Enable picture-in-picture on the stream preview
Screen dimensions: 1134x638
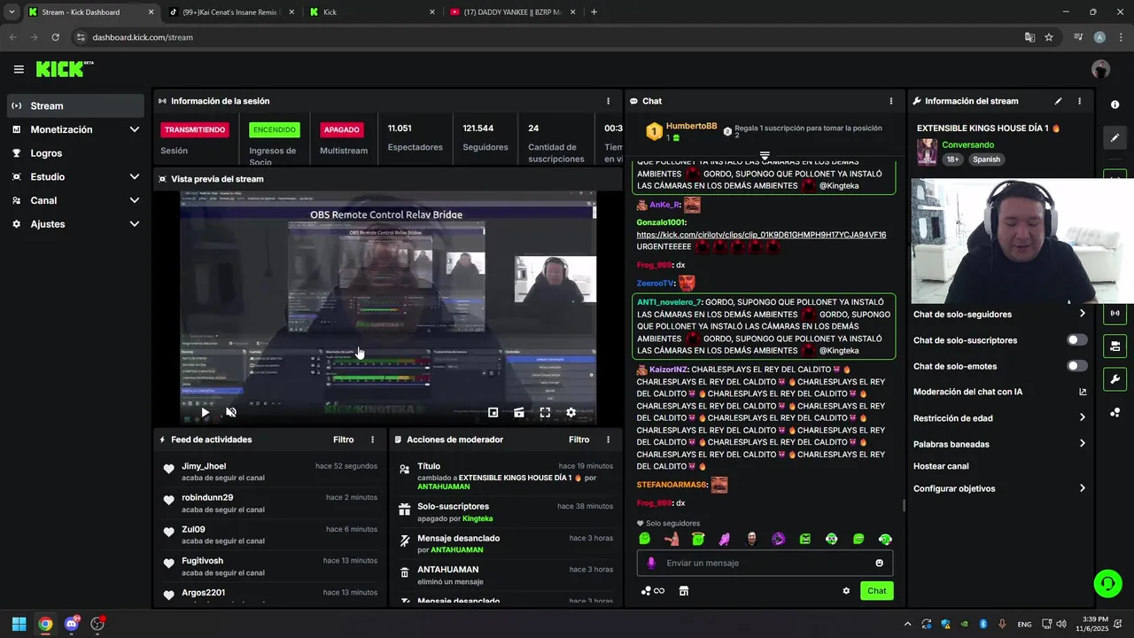click(493, 412)
